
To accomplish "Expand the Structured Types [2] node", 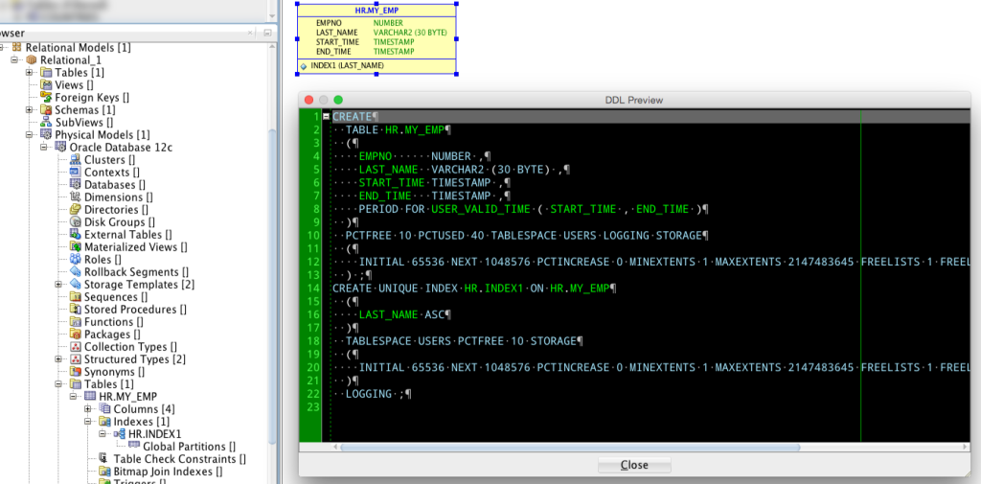I will click(58, 359).
